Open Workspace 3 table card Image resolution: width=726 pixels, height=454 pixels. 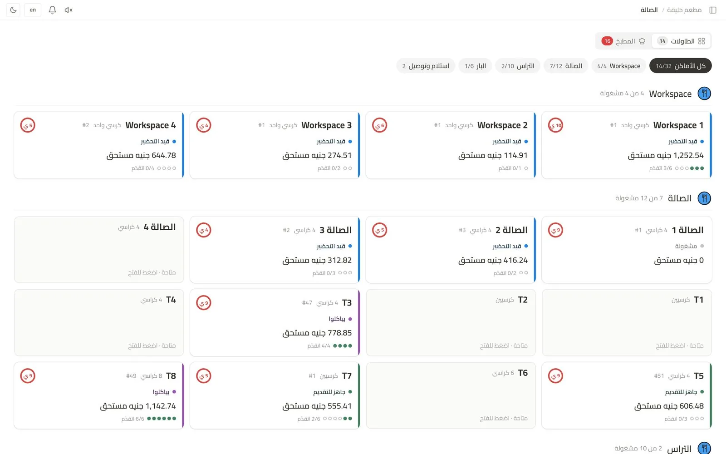click(275, 145)
